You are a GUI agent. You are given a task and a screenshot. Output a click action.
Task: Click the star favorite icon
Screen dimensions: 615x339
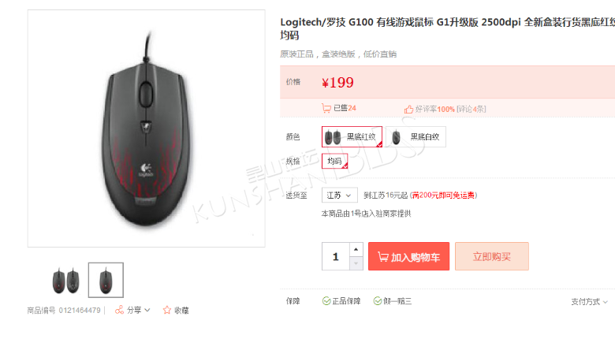(167, 310)
